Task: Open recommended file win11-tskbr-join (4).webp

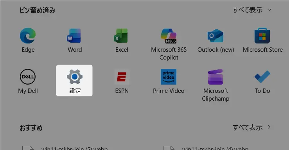Action: 206,148
